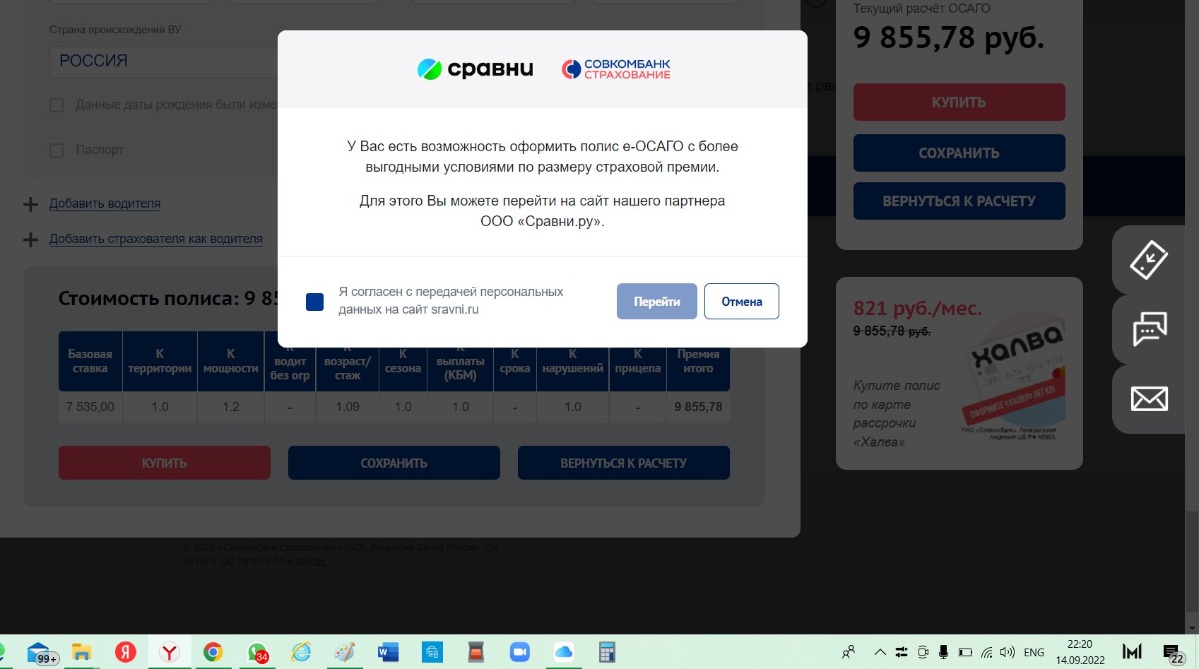
Task: Click the 1.09 возраст/стаж coefficient cell
Action: 348,407
